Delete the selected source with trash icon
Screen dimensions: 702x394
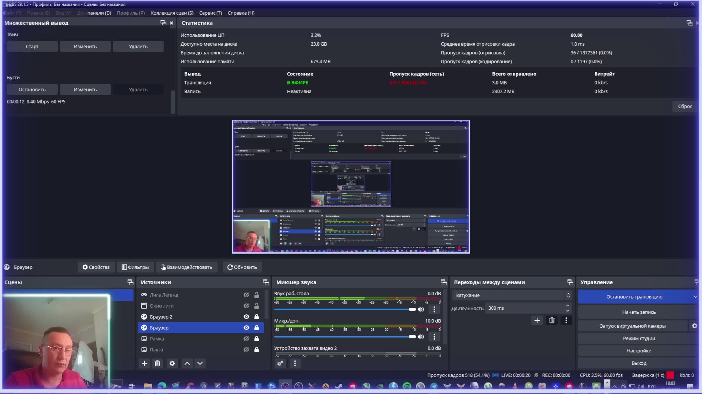(157, 363)
